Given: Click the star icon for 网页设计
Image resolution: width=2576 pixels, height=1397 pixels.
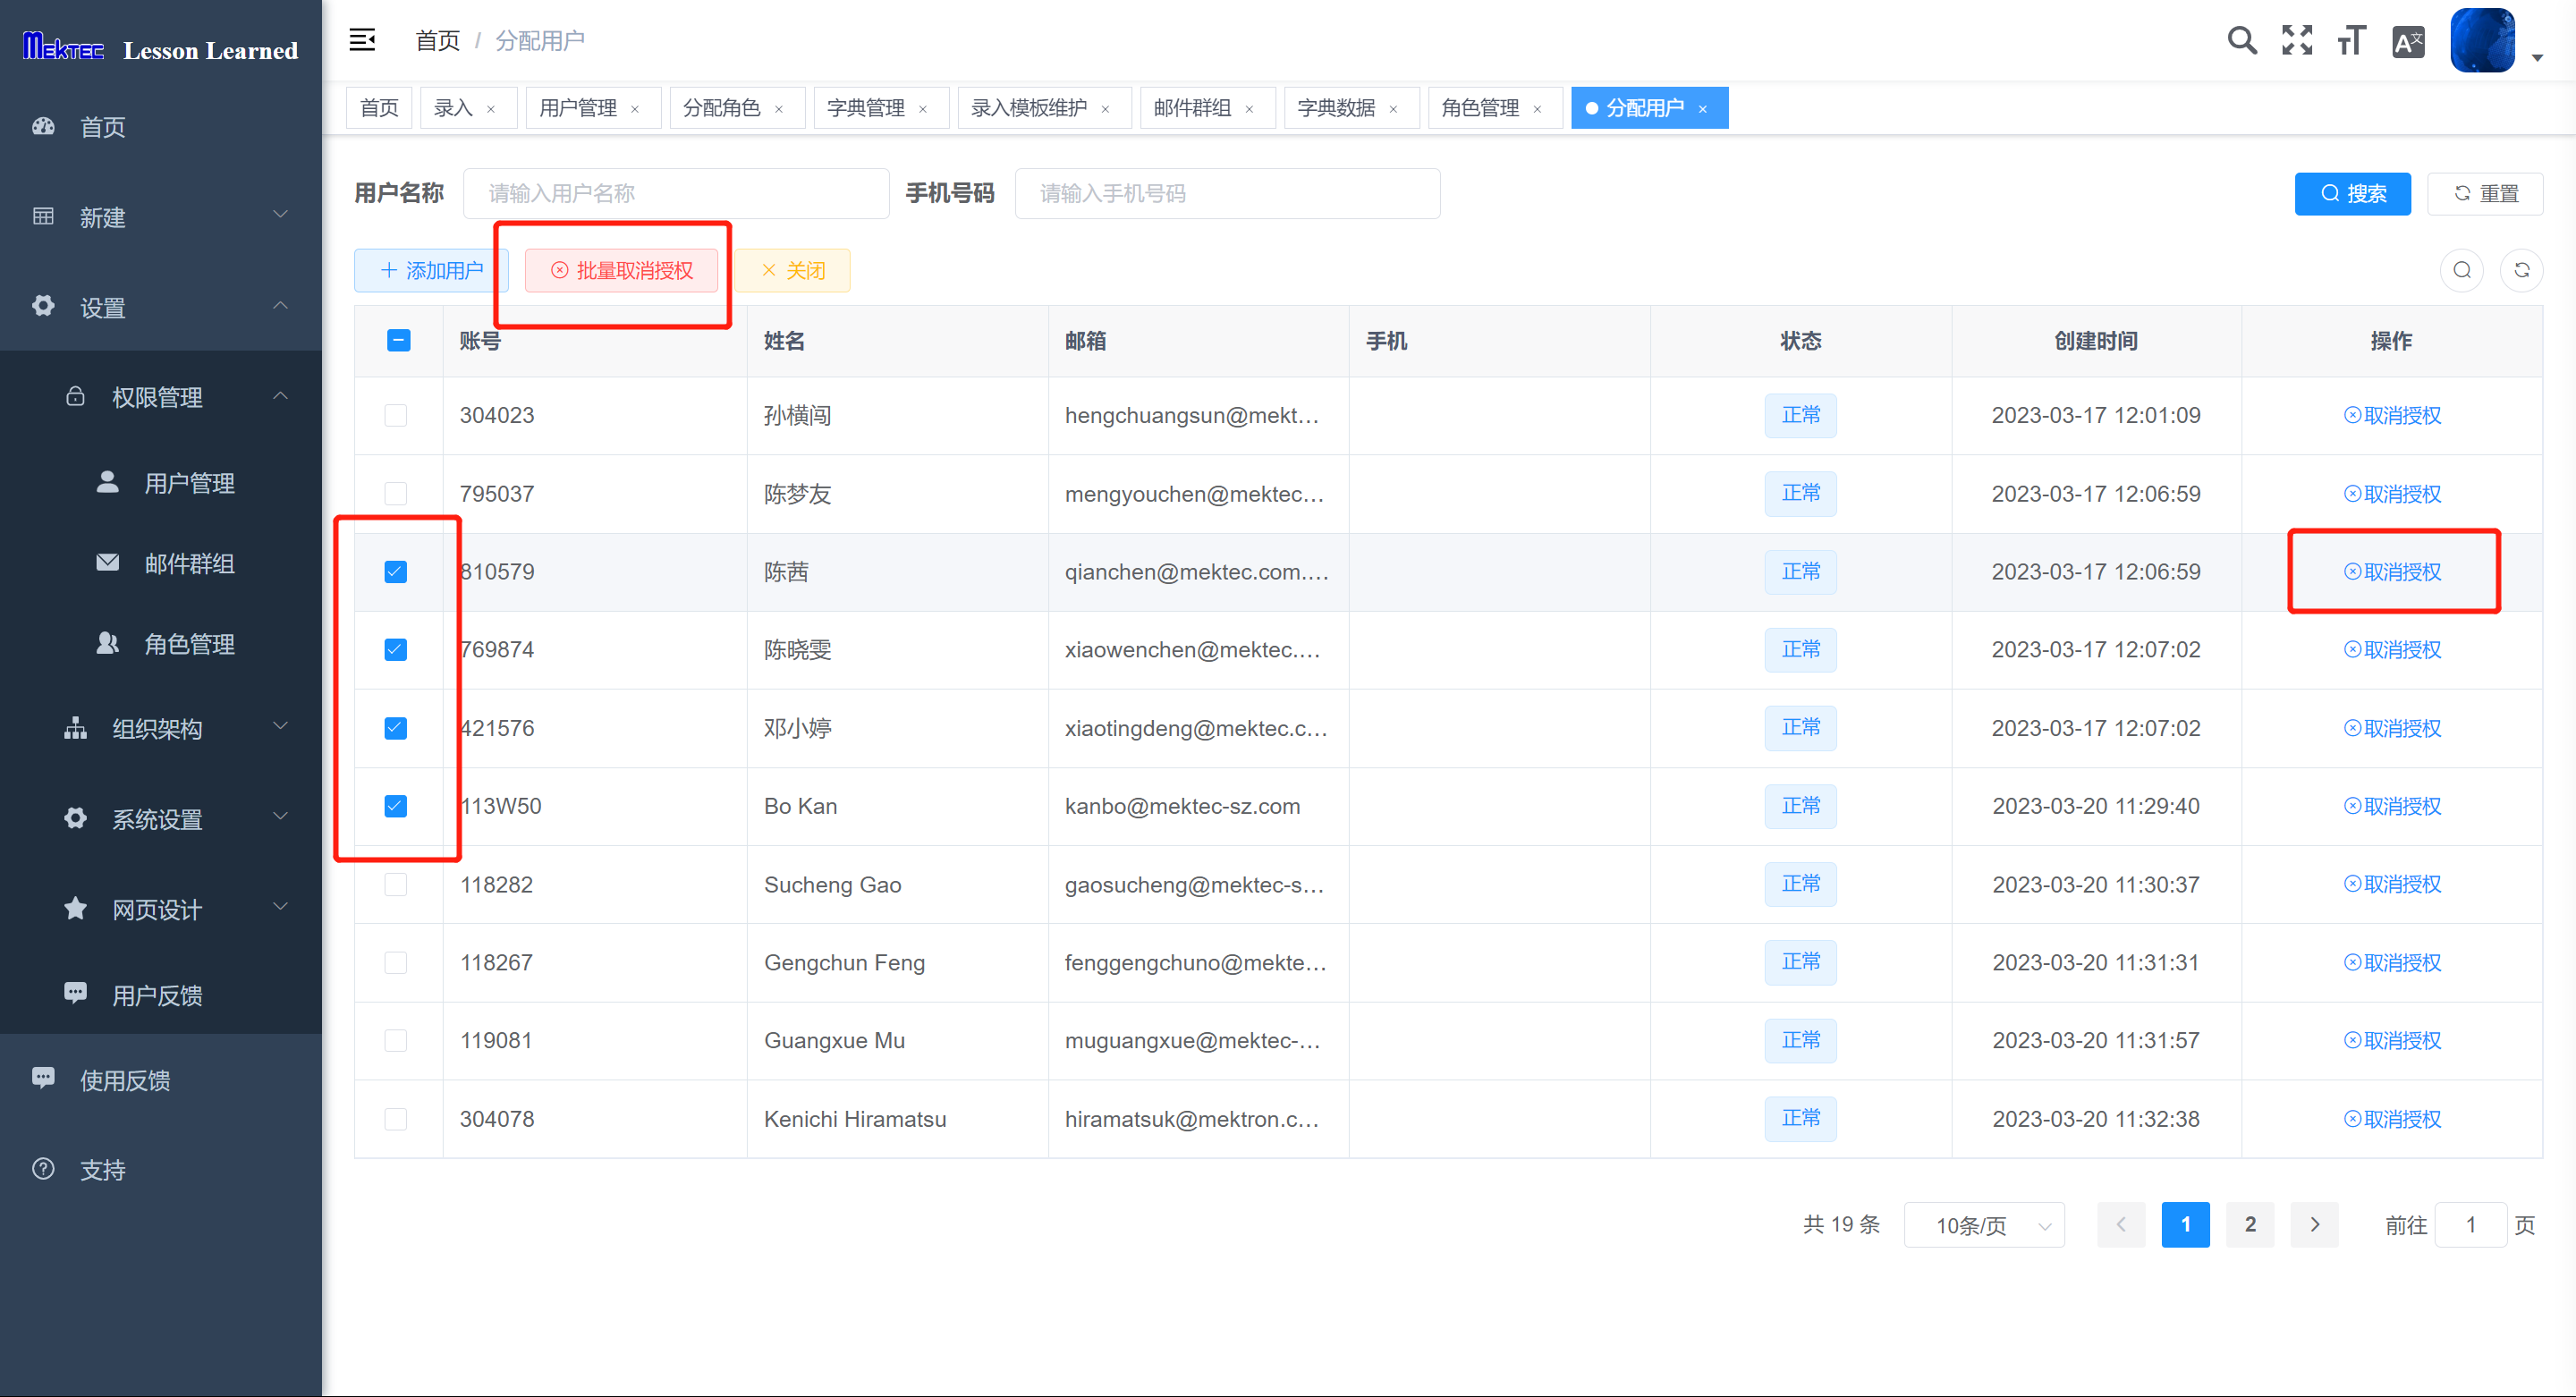Looking at the screenshot, I should (75, 908).
